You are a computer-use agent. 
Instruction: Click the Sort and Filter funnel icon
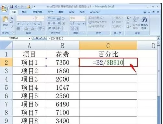pyautogui.click(x=136, y=19)
